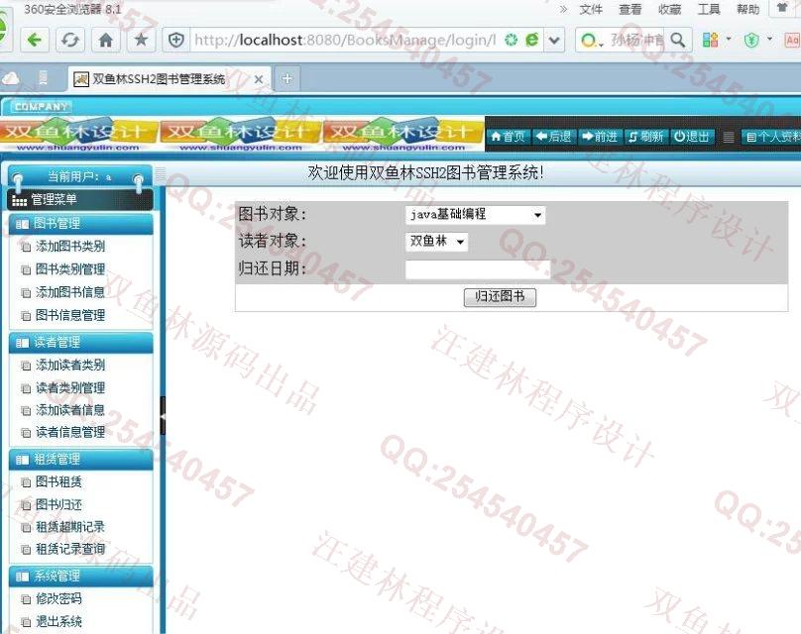Click the 刷新 button in system toolbar
801x634 pixels.
646,137
